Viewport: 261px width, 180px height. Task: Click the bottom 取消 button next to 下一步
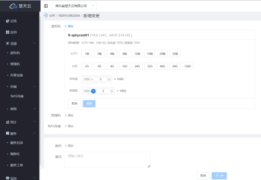(203, 176)
